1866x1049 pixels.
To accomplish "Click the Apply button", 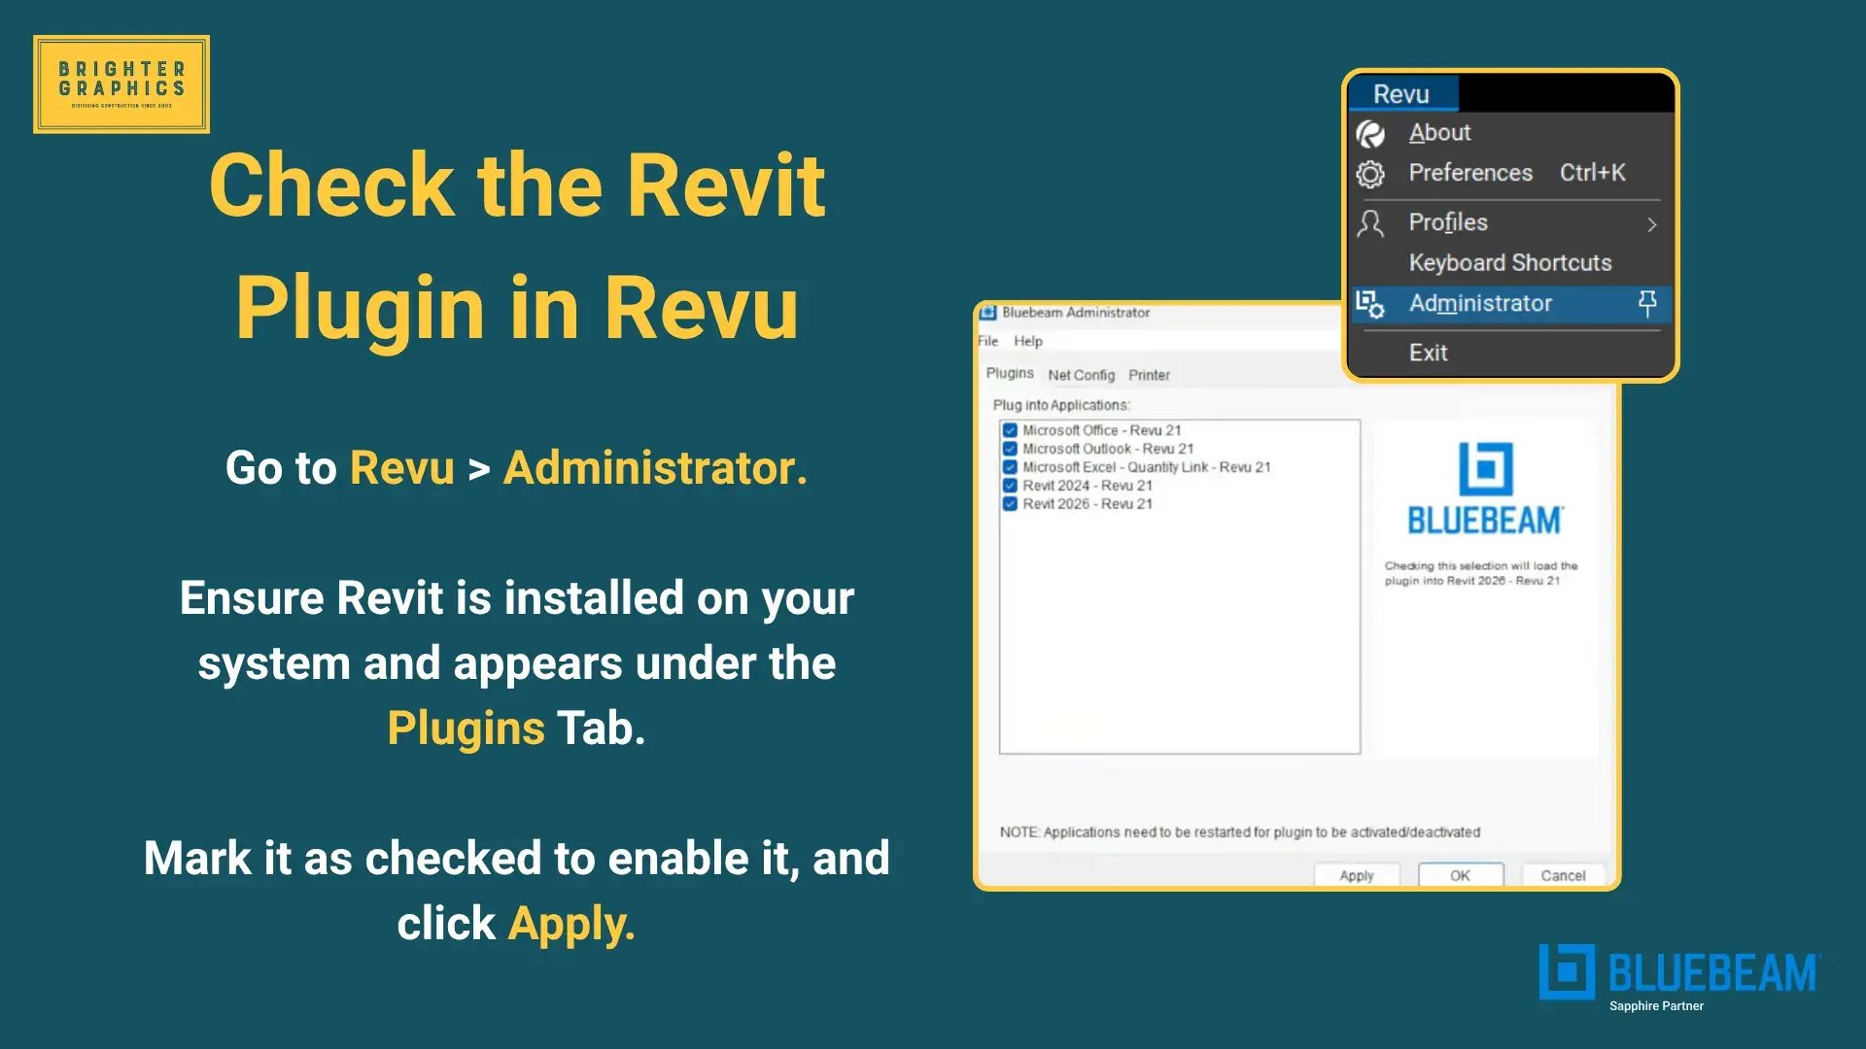I will (1357, 875).
